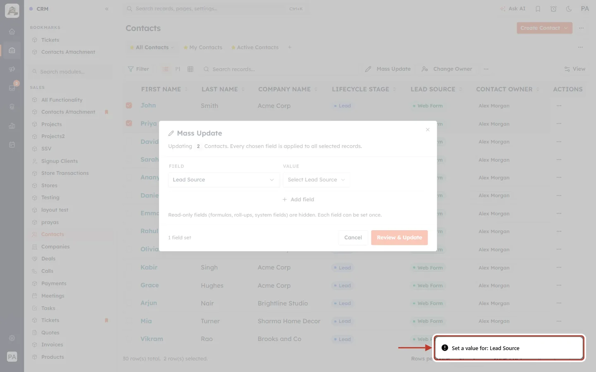596x372 pixels.
Task: Open the Filter button
Action: [x=139, y=69]
